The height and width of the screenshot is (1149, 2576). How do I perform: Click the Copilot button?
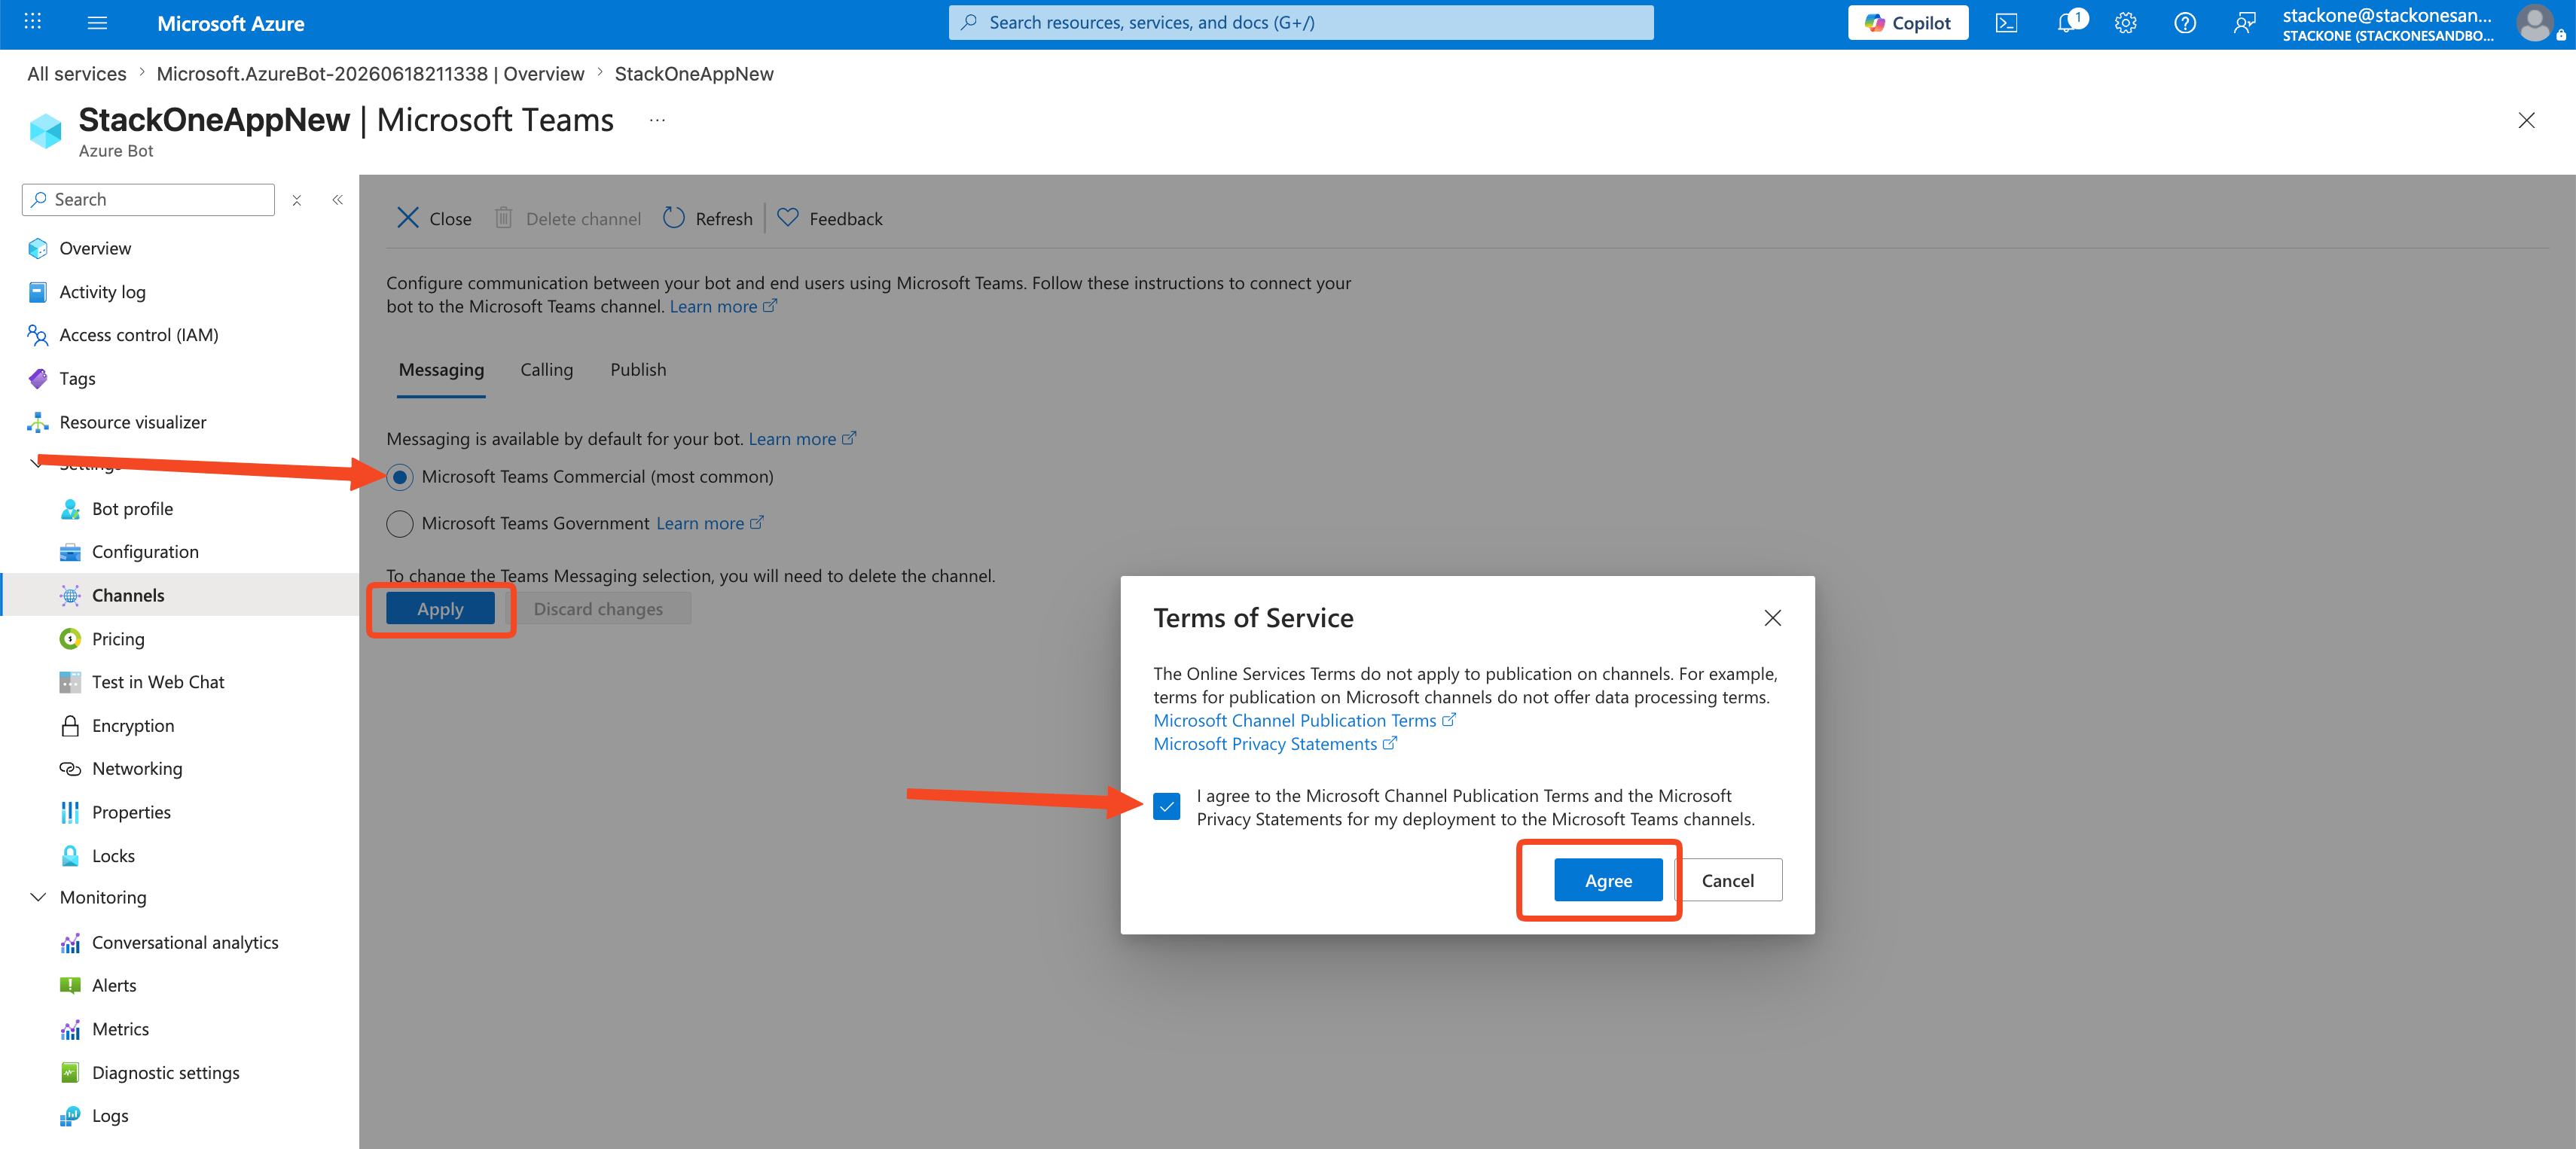coord(1907,23)
